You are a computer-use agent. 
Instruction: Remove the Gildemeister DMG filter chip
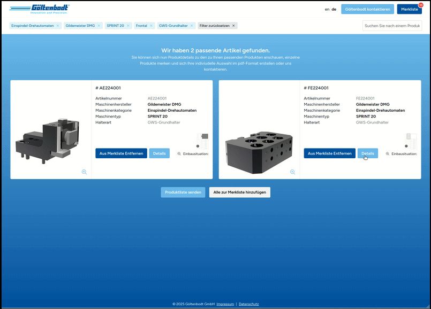(99, 26)
